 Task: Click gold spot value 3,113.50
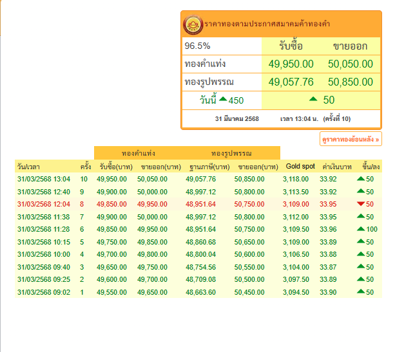coord(296,192)
